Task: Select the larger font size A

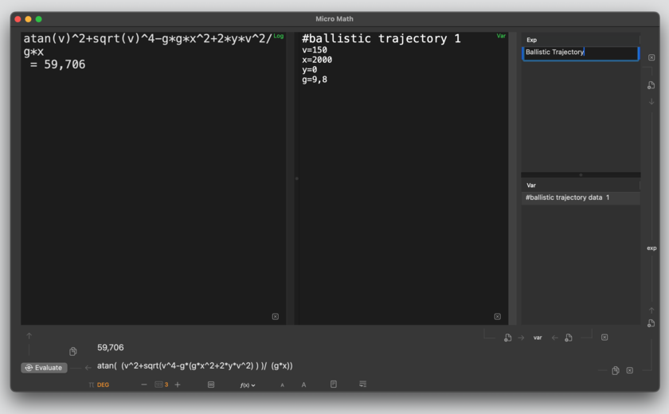Action: pos(303,385)
